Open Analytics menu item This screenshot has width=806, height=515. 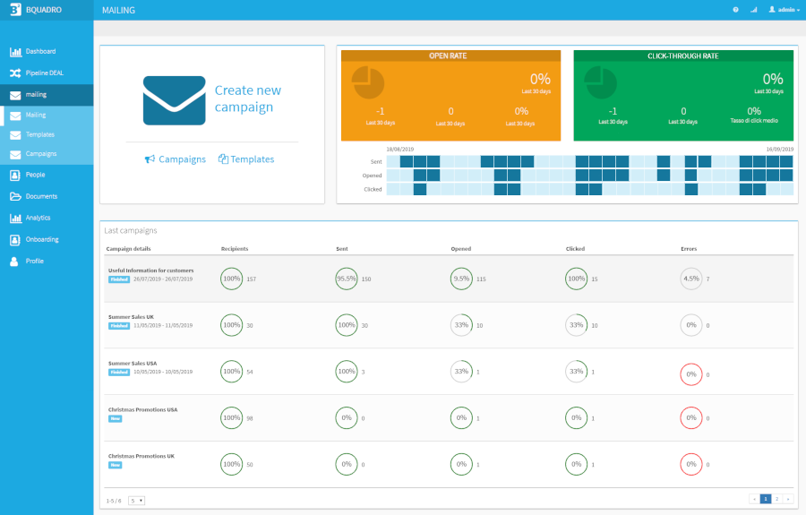click(x=38, y=218)
